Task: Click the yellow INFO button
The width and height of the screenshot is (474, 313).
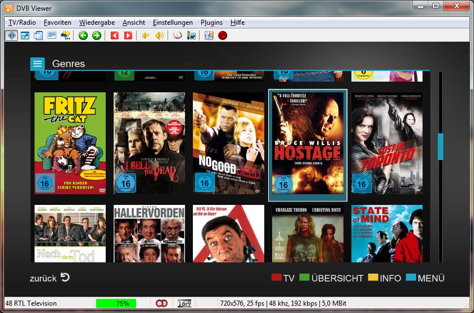Action: point(385,278)
